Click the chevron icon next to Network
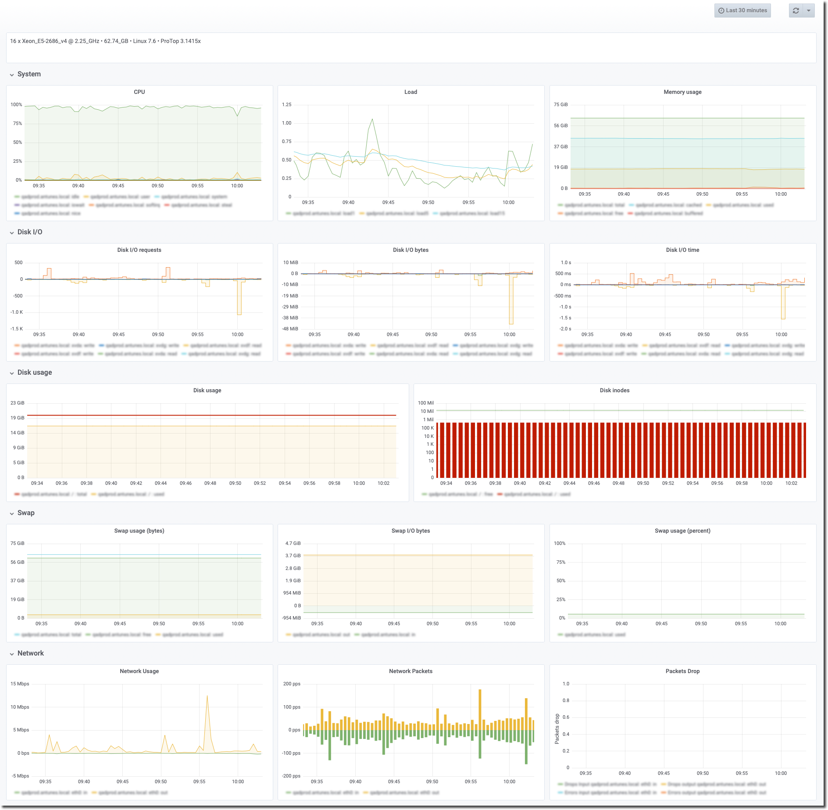This screenshot has height=810, width=828. 12,654
